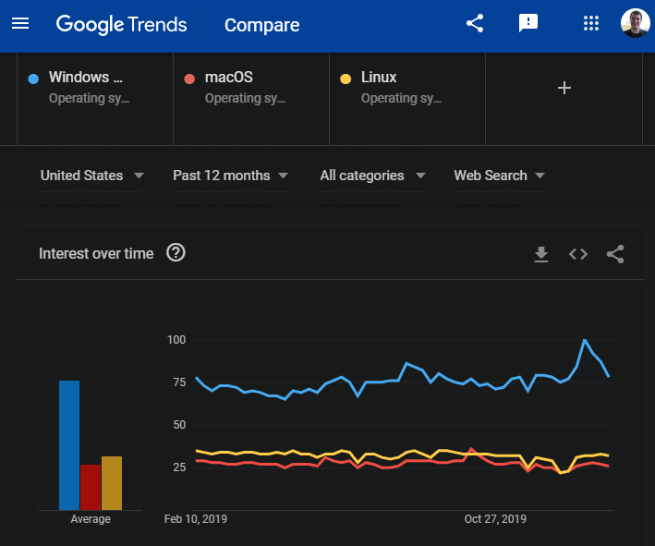Image resolution: width=655 pixels, height=546 pixels.
Task: Click the embed code icon
Action: pos(578,254)
